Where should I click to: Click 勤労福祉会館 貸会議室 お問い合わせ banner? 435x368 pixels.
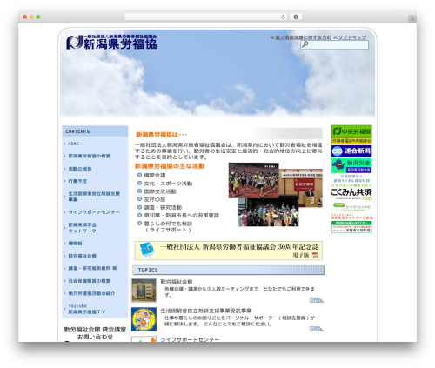95,333
